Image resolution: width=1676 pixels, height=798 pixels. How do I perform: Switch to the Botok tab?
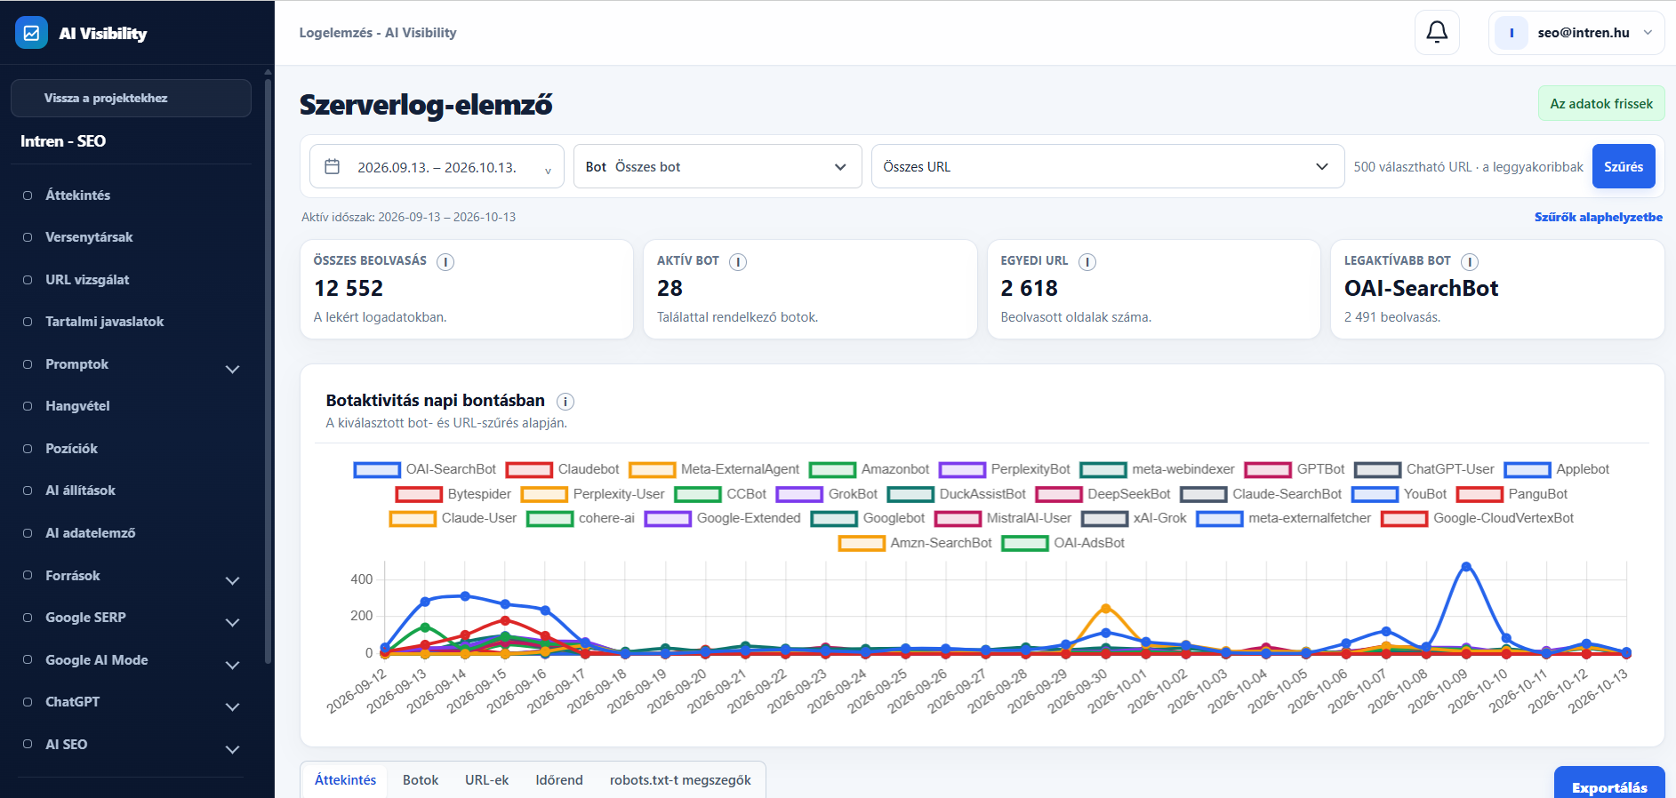[x=421, y=780]
